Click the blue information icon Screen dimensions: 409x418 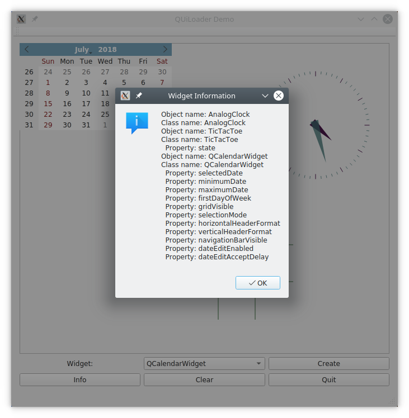tap(137, 122)
